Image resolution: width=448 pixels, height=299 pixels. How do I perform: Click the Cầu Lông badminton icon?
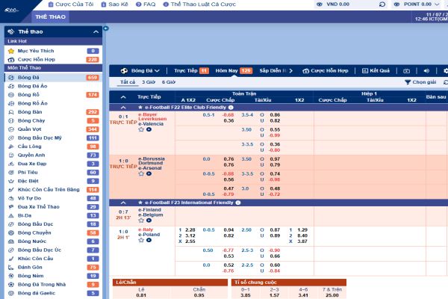coord(9,147)
